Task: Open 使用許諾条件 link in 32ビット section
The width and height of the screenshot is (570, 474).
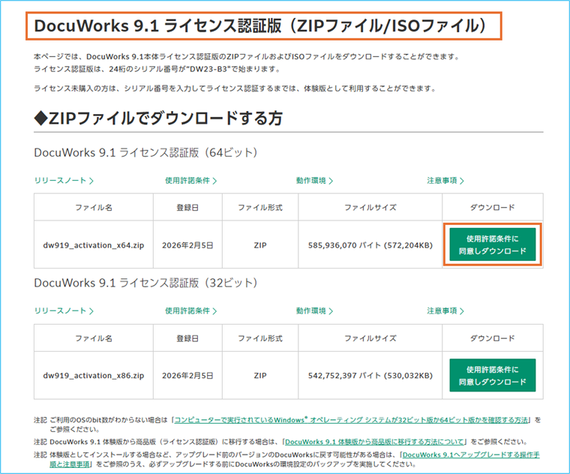Action: click(x=190, y=310)
